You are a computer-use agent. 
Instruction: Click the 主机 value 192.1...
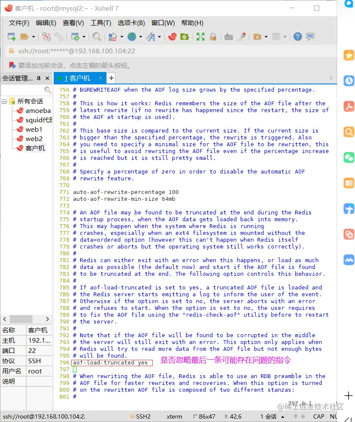pos(39,341)
